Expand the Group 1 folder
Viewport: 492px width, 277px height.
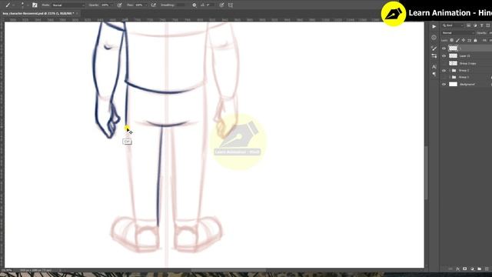pos(450,77)
